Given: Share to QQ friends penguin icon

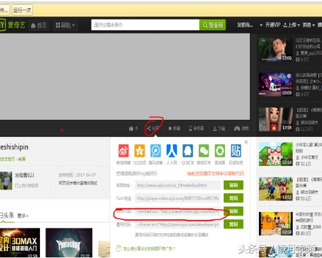Looking at the screenshot, I should [x=188, y=151].
